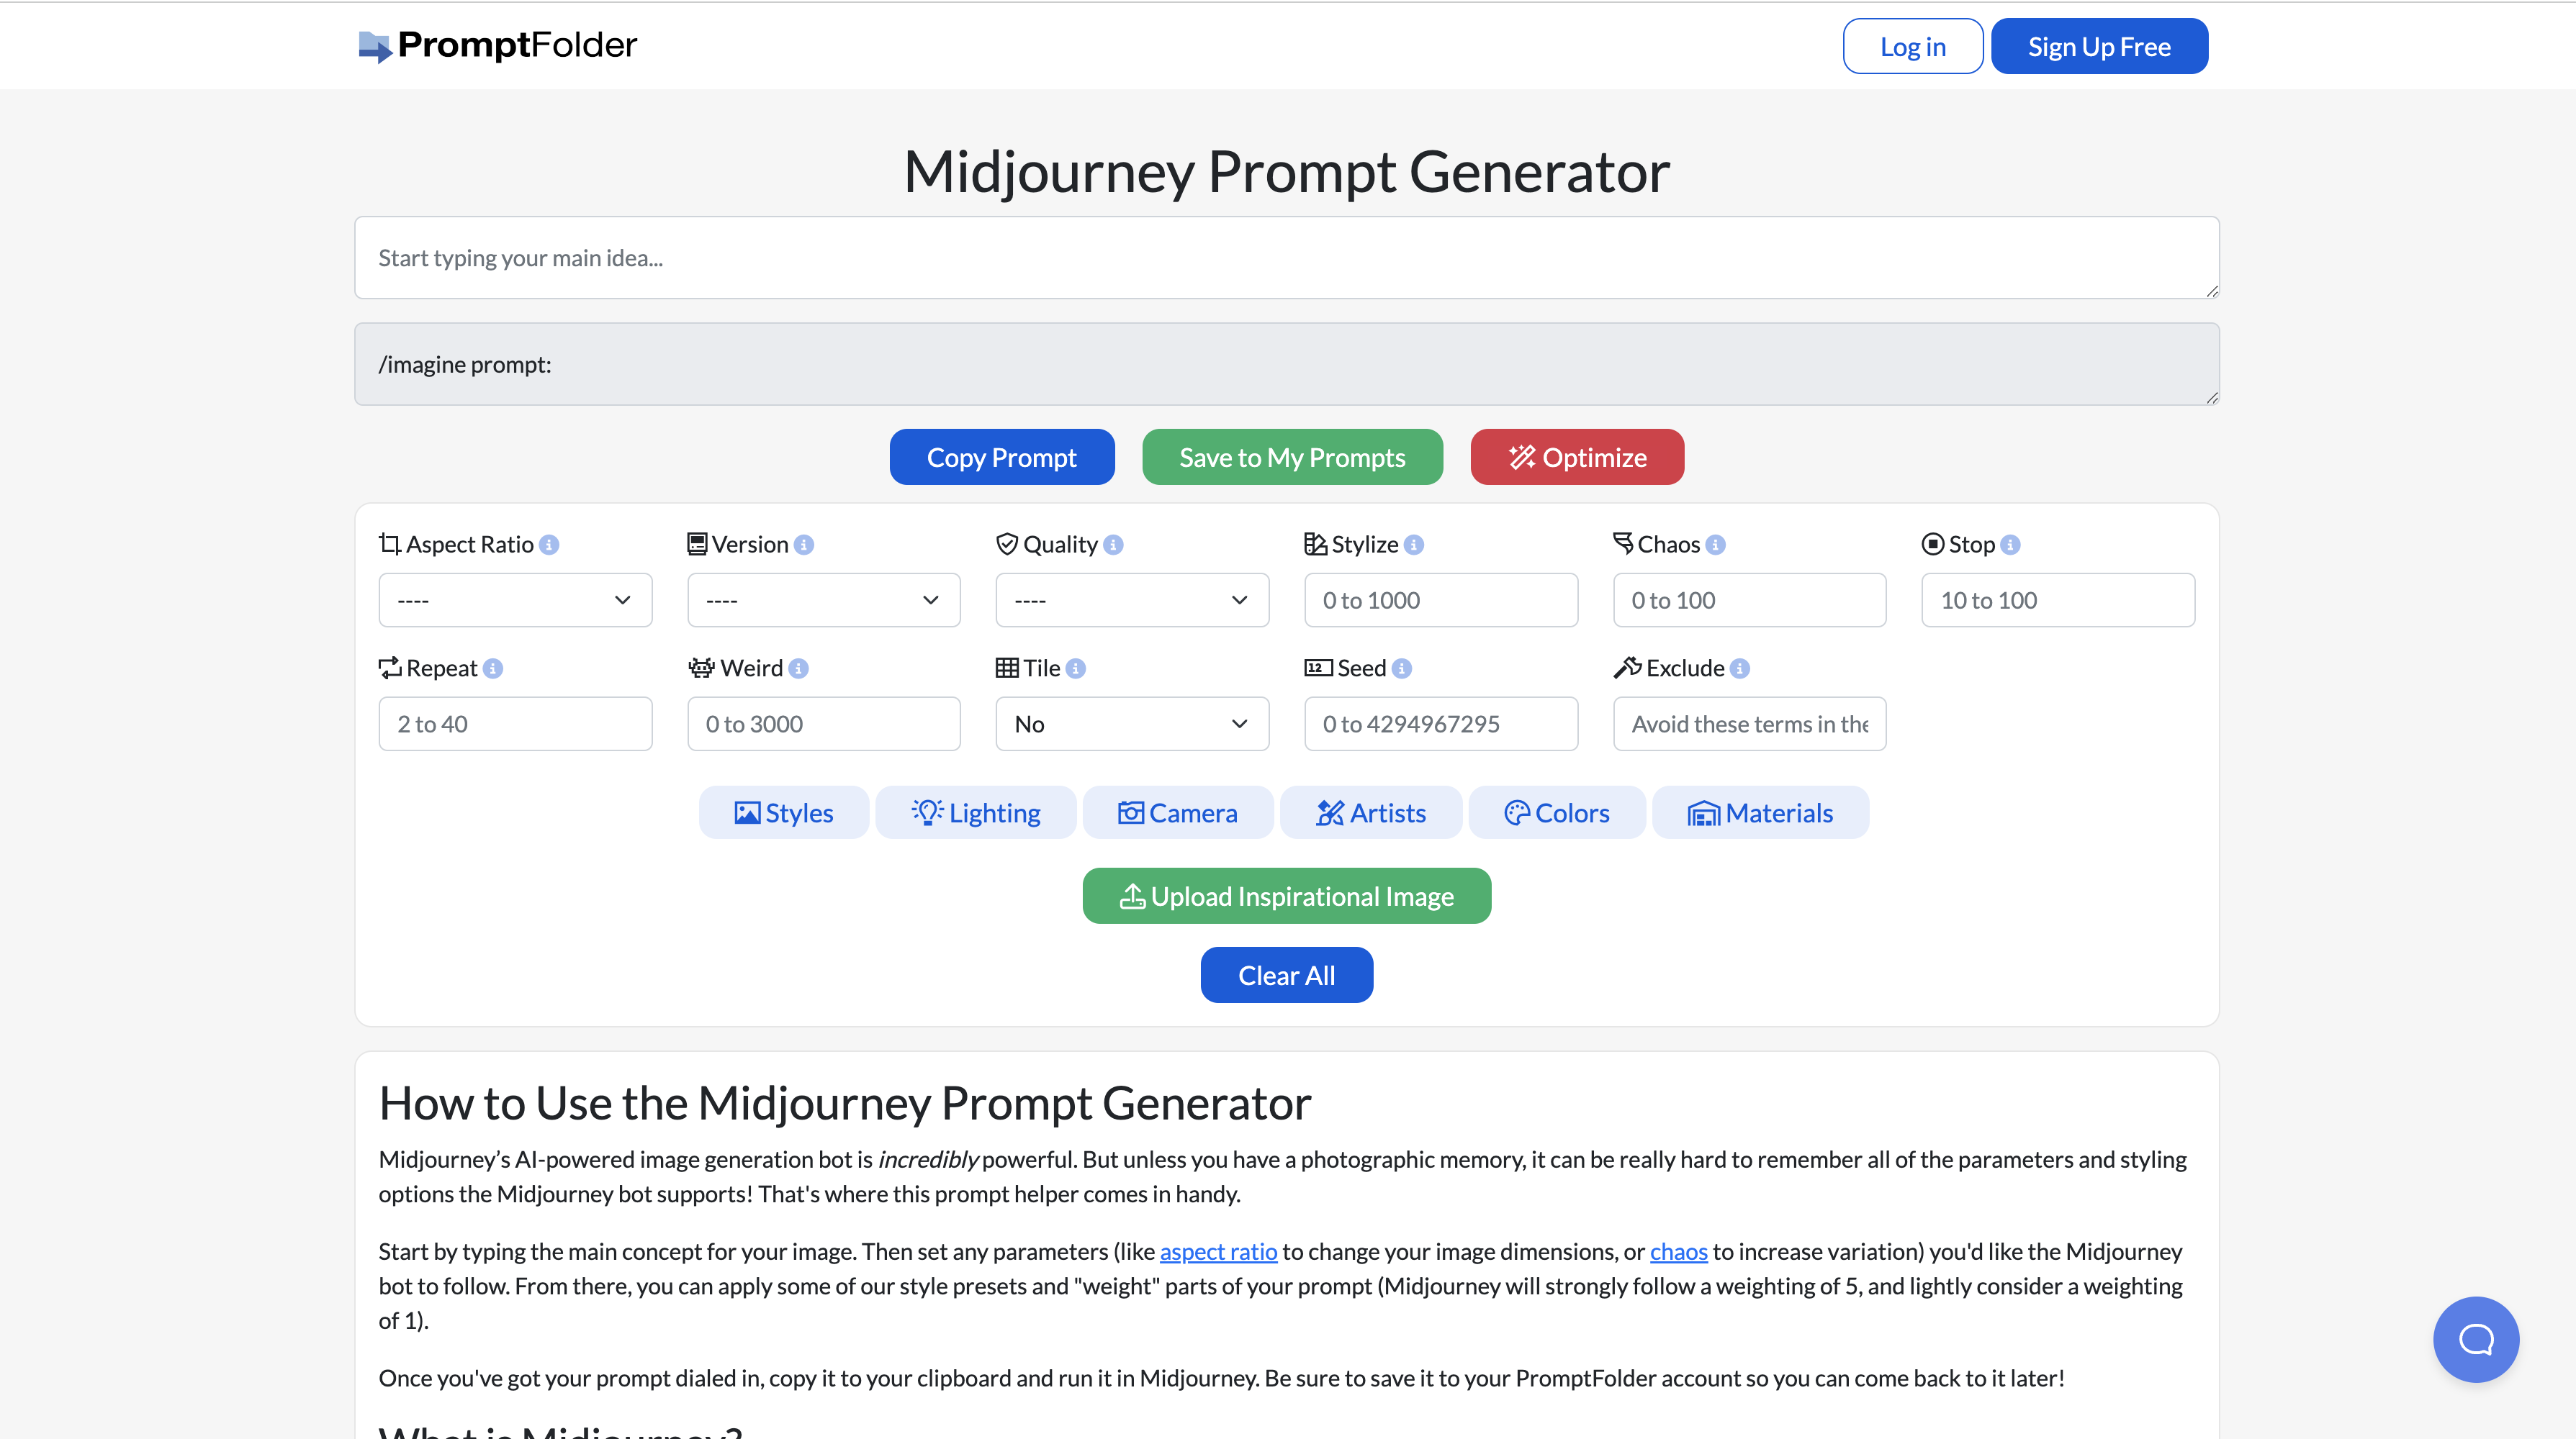
Task: Click the Aspect Ratio info icon
Action: 549,545
